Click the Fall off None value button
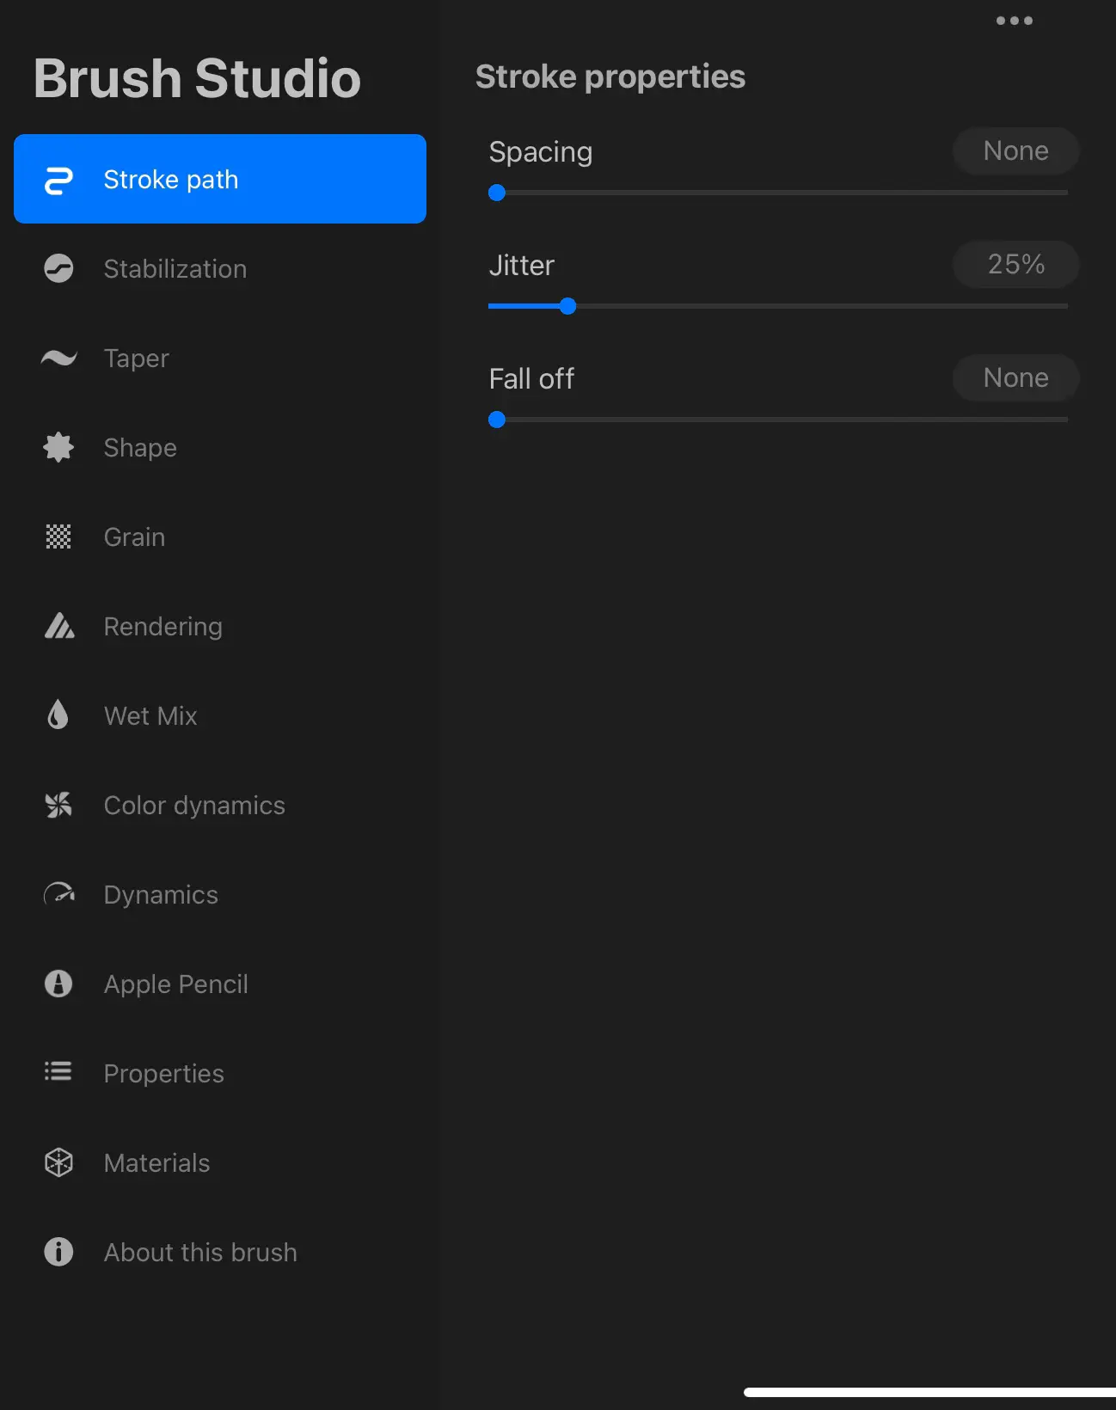Image resolution: width=1116 pixels, height=1410 pixels. 1015,378
